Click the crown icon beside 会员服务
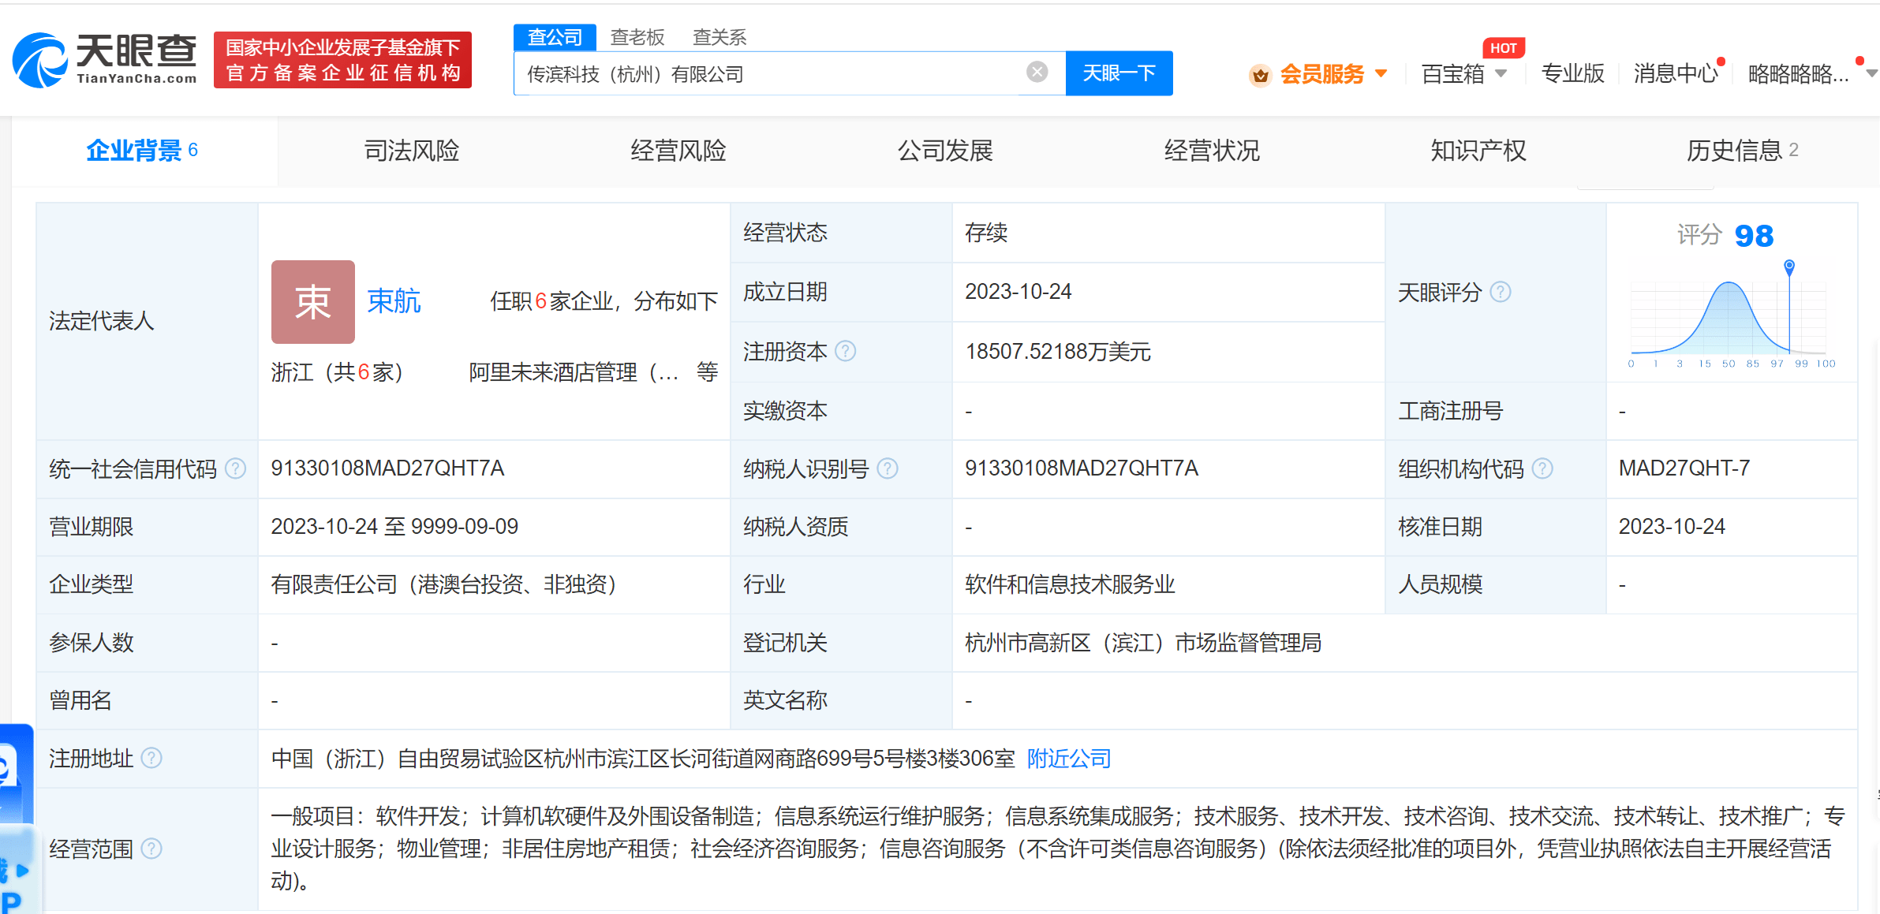Viewport: 1880px width, 914px height. coord(1260,75)
